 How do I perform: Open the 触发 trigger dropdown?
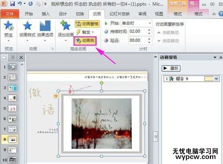[85, 32]
